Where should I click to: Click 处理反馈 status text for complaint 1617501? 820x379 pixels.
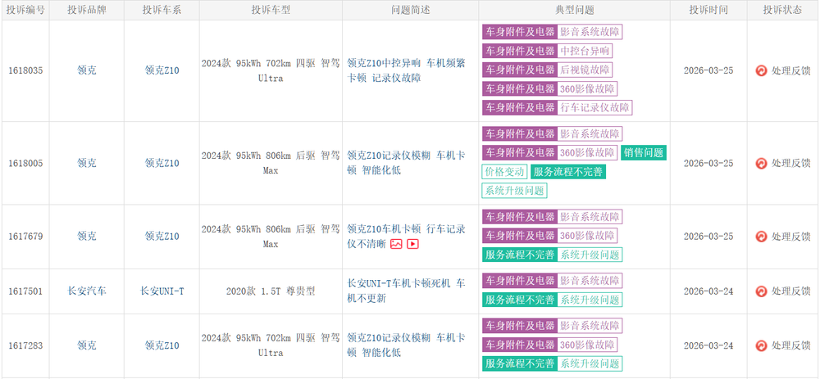[790, 291]
